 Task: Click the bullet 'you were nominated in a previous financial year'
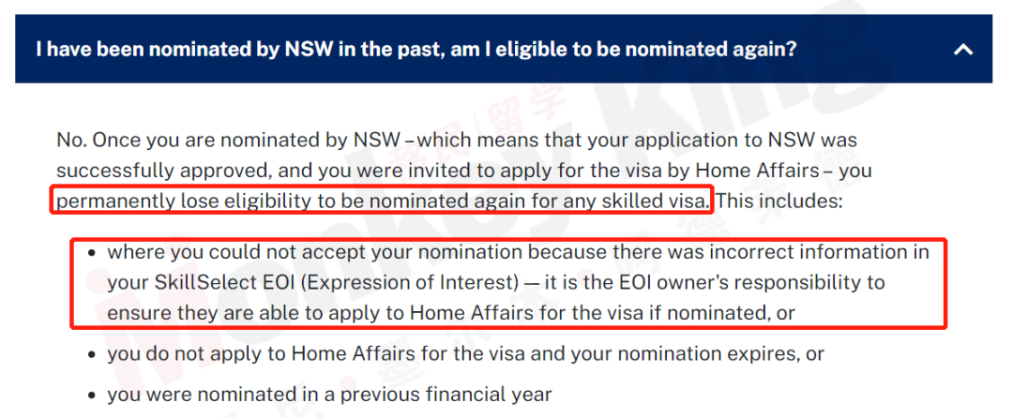(x=329, y=395)
